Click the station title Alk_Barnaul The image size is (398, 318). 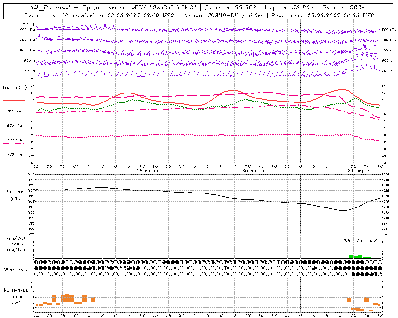point(50,7)
